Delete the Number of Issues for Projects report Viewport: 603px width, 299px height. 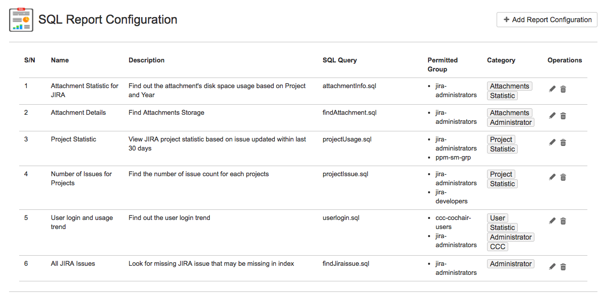point(563,177)
